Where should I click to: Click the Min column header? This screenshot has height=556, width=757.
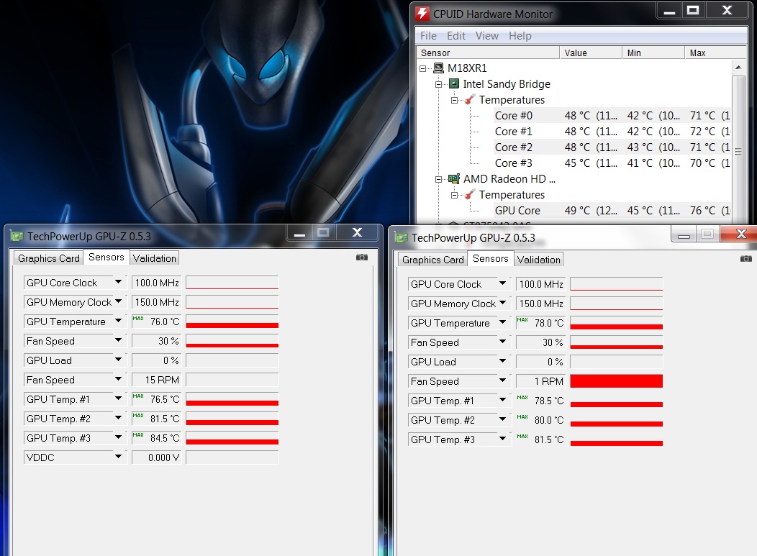653,53
